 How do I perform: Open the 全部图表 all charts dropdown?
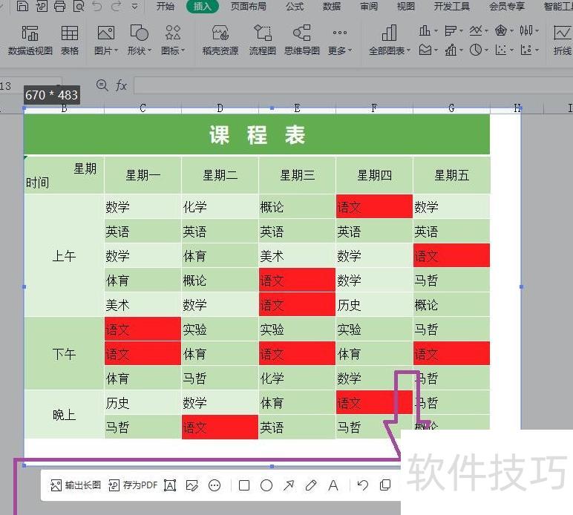click(x=390, y=40)
